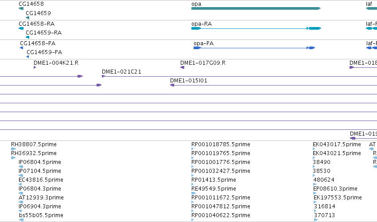Screen dimensions: 377x222
Task: Select the RE49549.5prime EST marker
Action: [194, 193]
